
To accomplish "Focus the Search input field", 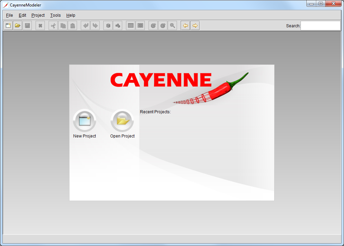I will coord(320,26).
